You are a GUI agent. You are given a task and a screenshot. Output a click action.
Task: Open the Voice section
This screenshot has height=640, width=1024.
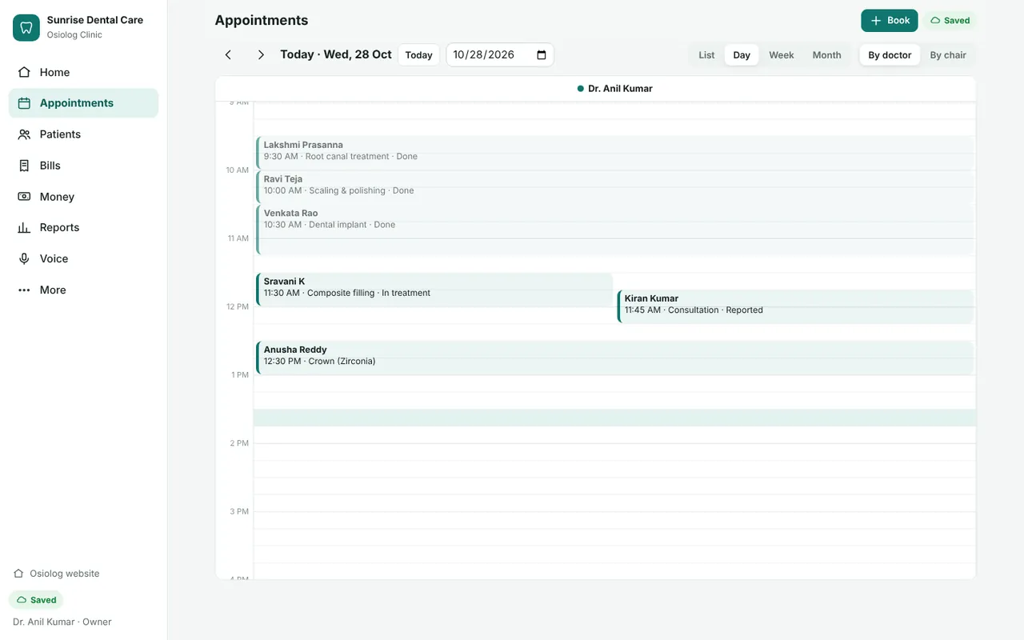83,258
